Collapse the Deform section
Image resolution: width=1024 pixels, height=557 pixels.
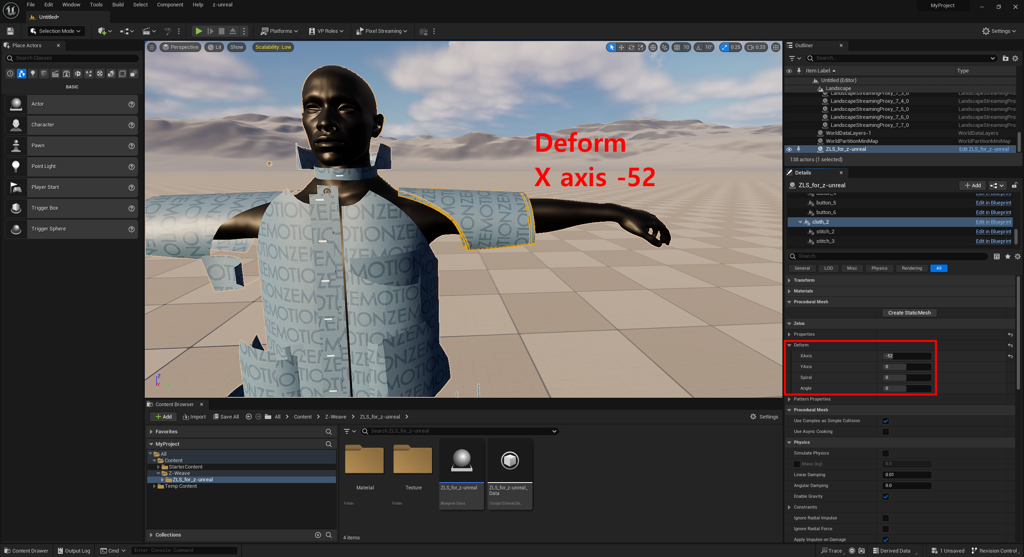(x=789, y=345)
